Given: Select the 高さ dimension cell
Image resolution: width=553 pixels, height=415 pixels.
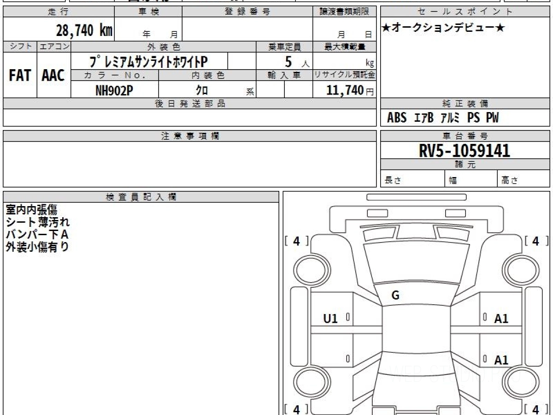Looking at the screenshot, I should click(524, 179).
